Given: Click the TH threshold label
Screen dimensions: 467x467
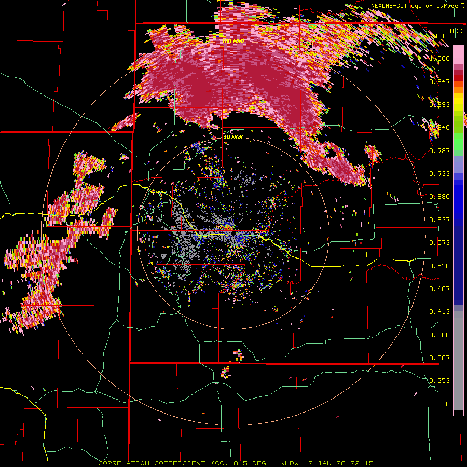Looking at the screenshot, I should (x=446, y=404).
